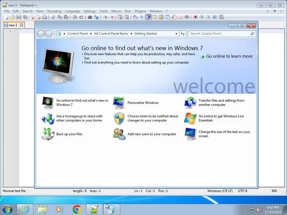The image size is (287, 215).
Task: Select Use a homegroup to share item
Action: [x=79, y=118]
